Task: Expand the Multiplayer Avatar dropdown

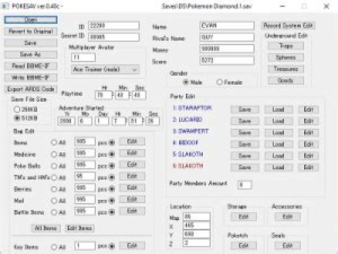Action: point(105,70)
